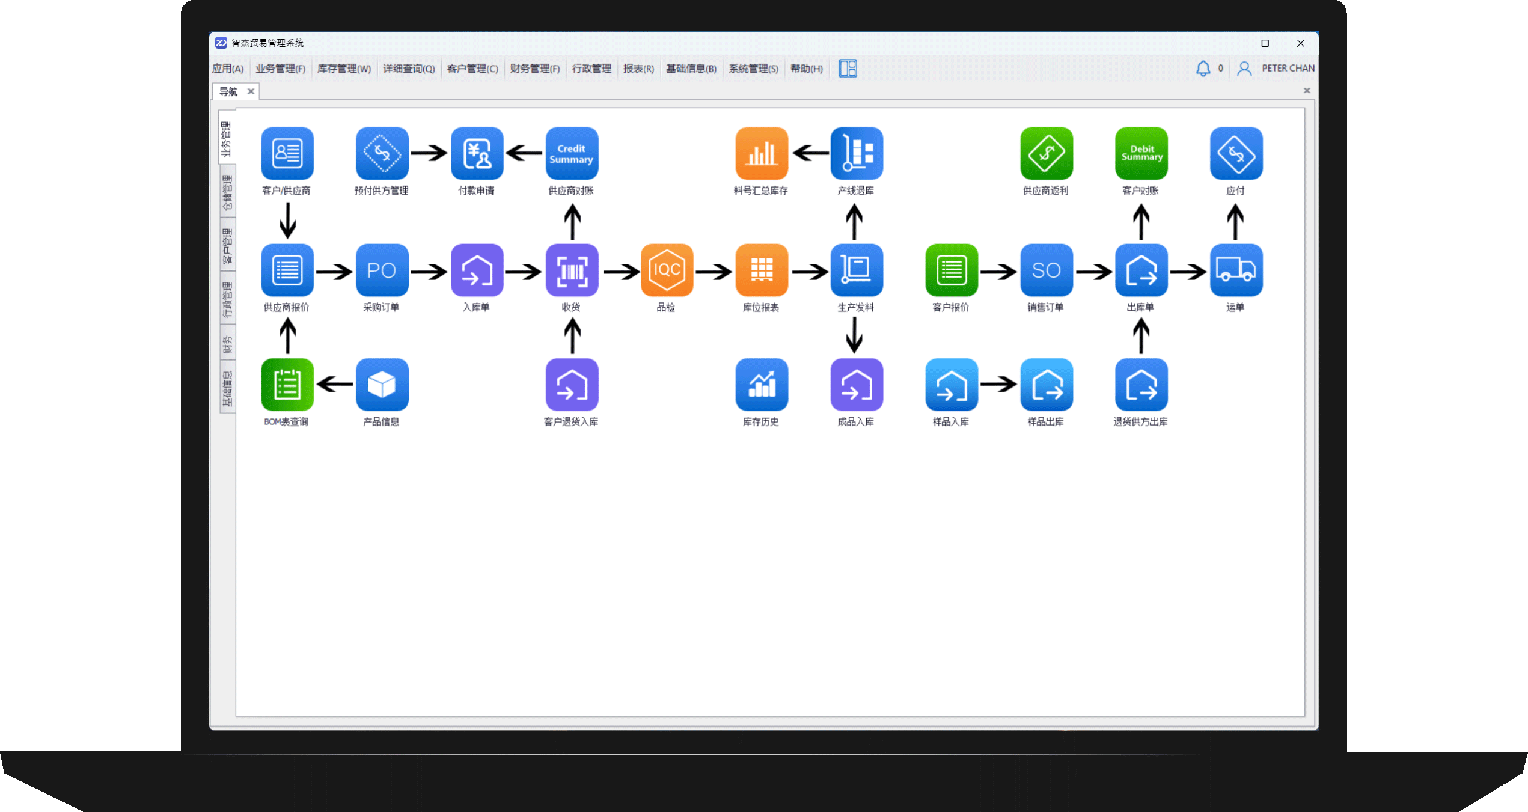Open the 客户/供应商 module icon
1528x812 pixels.
(287, 154)
